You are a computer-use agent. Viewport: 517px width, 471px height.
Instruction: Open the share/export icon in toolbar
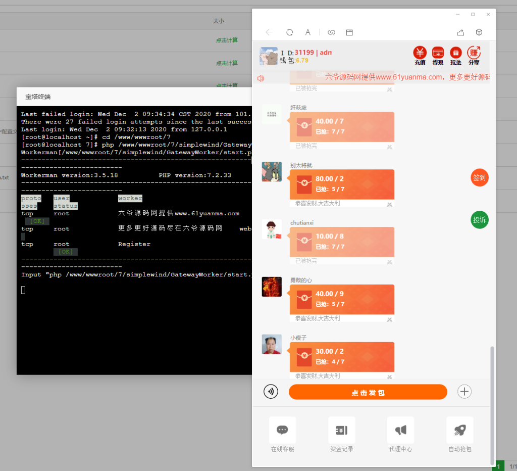460,32
